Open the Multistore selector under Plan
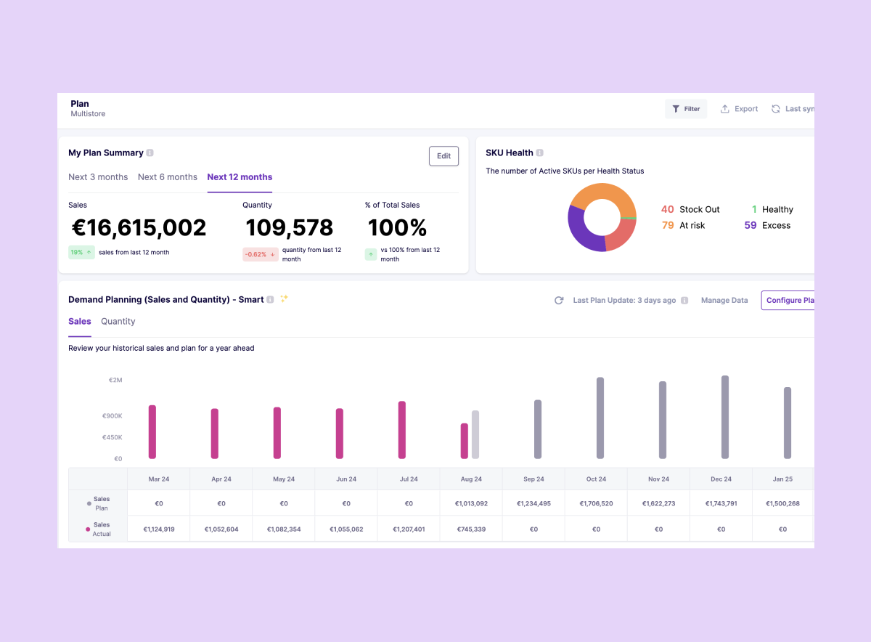871x642 pixels. (87, 113)
